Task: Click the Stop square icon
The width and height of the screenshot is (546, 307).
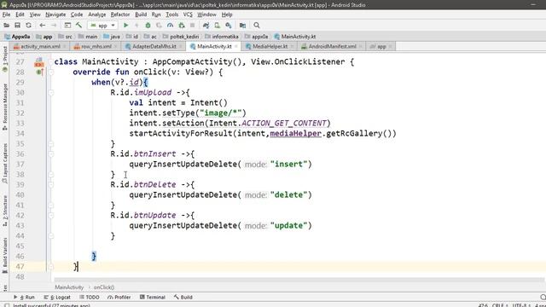Action: (192, 26)
